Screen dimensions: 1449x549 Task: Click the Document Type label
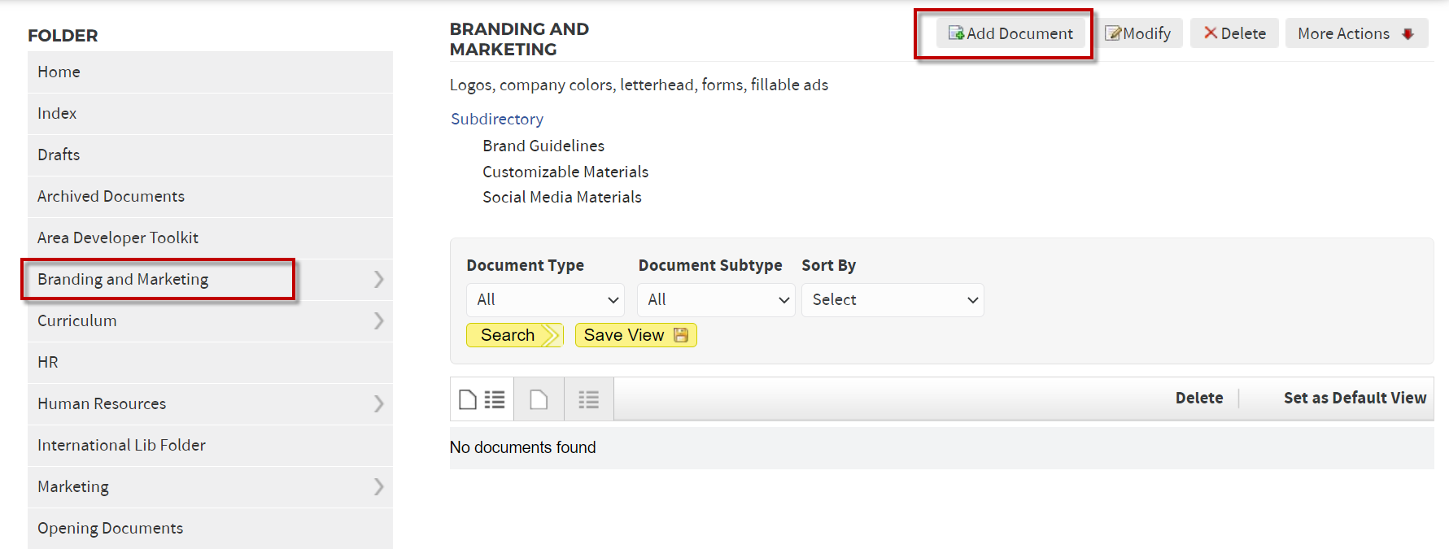525,266
